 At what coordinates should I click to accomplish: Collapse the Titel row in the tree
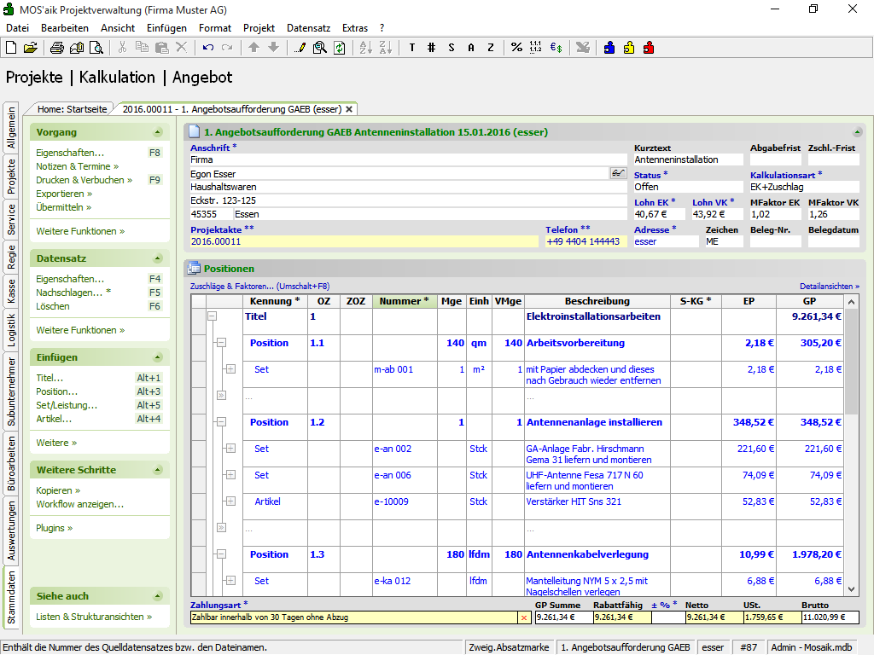click(x=213, y=316)
